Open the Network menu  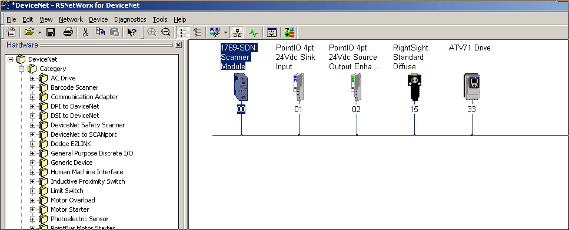[x=71, y=19]
